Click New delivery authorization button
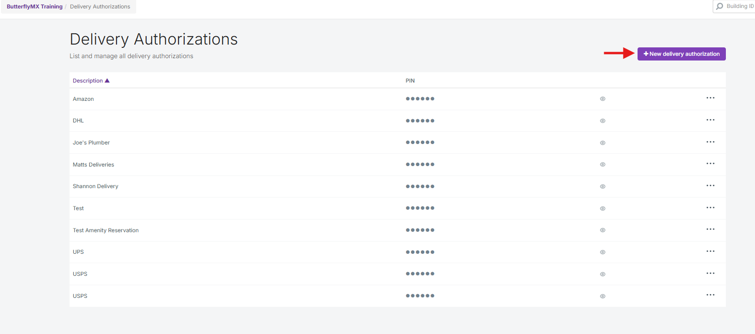This screenshot has height=334, width=755. pos(681,54)
